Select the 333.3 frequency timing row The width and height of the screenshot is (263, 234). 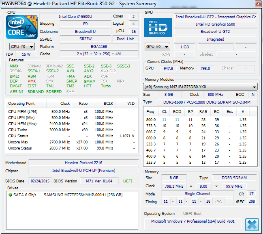[x=200, y=162]
